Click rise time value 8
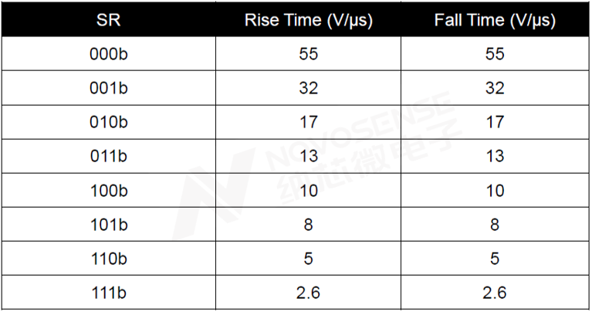This screenshot has height=312, width=592. [309, 225]
